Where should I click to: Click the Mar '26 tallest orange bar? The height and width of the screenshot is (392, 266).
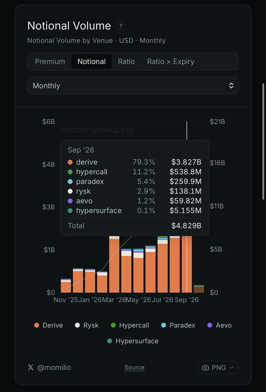[114, 266]
